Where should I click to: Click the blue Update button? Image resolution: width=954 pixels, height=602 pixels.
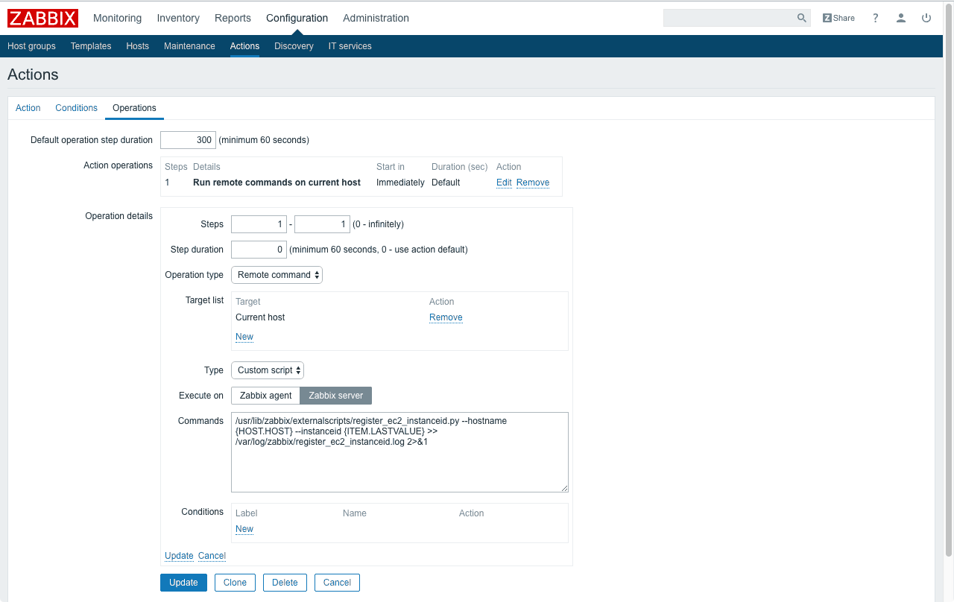point(183,583)
